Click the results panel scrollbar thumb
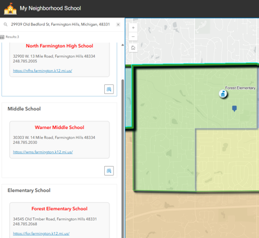259x238 pixels. point(123,158)
